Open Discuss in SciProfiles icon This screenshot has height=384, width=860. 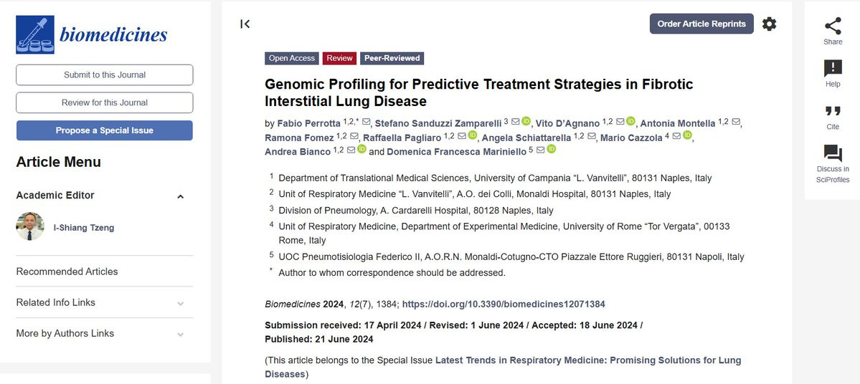(833, 153)
